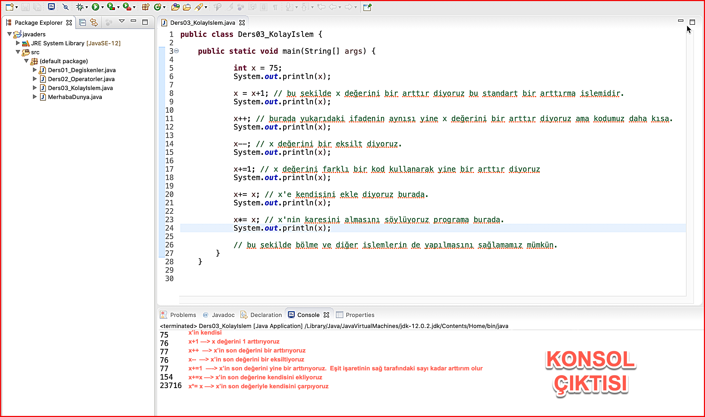Viewport: 705px width, 417px height.
Task: Open the Search dropdown arrow
Action: tap(206, 8)
